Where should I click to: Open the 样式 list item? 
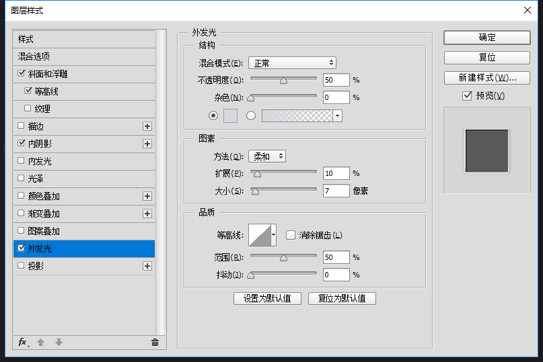pyautogui.click(x=84, y=39)
